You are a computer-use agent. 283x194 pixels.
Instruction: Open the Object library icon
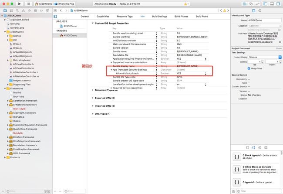pos(260,147)
